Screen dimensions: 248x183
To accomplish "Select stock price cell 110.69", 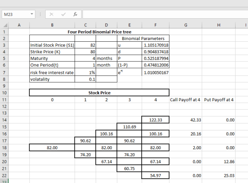I will coord(129,127).
